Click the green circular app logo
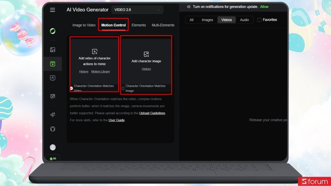This screenshot has height=186, width=331. pyautogui.click(x=53, y=31)
